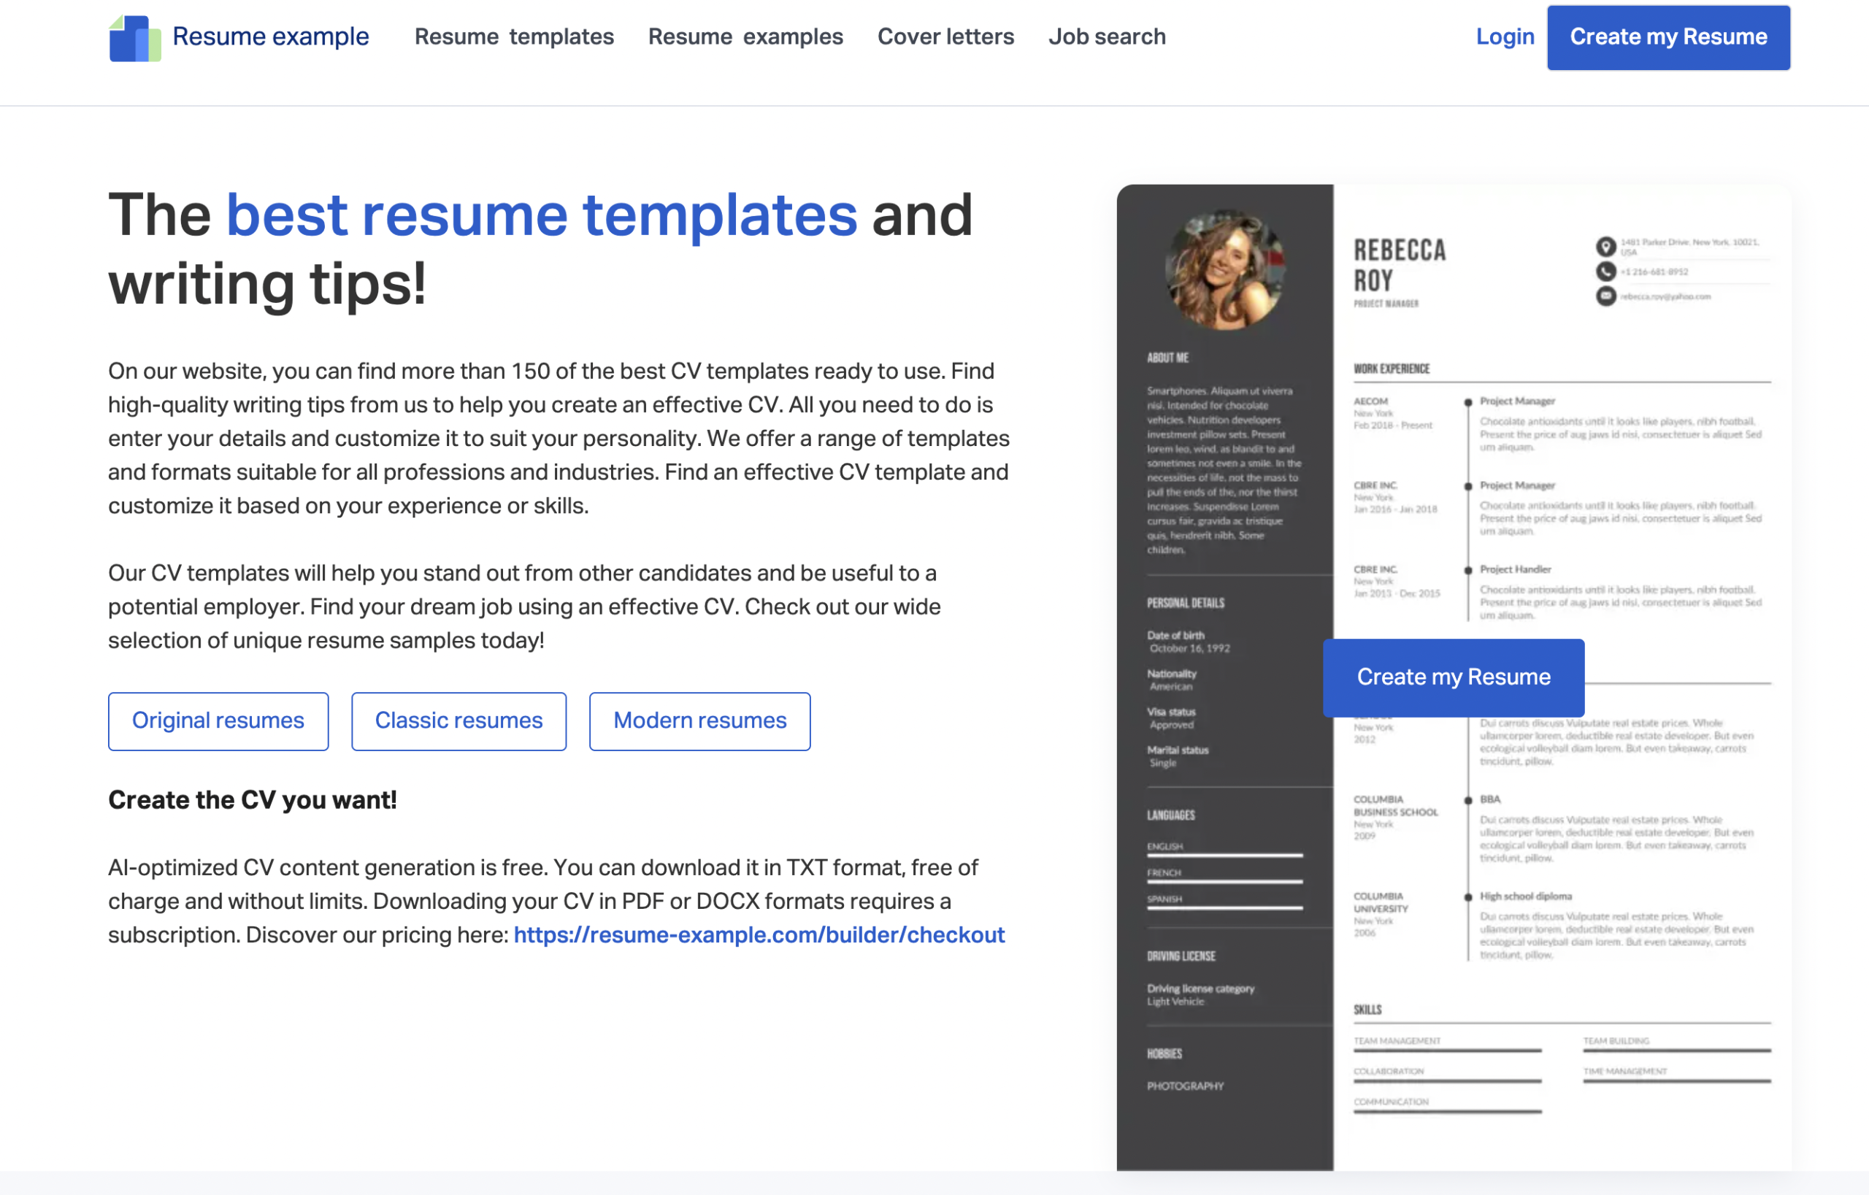
Task: Click Rebecca Roy's profile photo in preview
Action: (1225, 269)
